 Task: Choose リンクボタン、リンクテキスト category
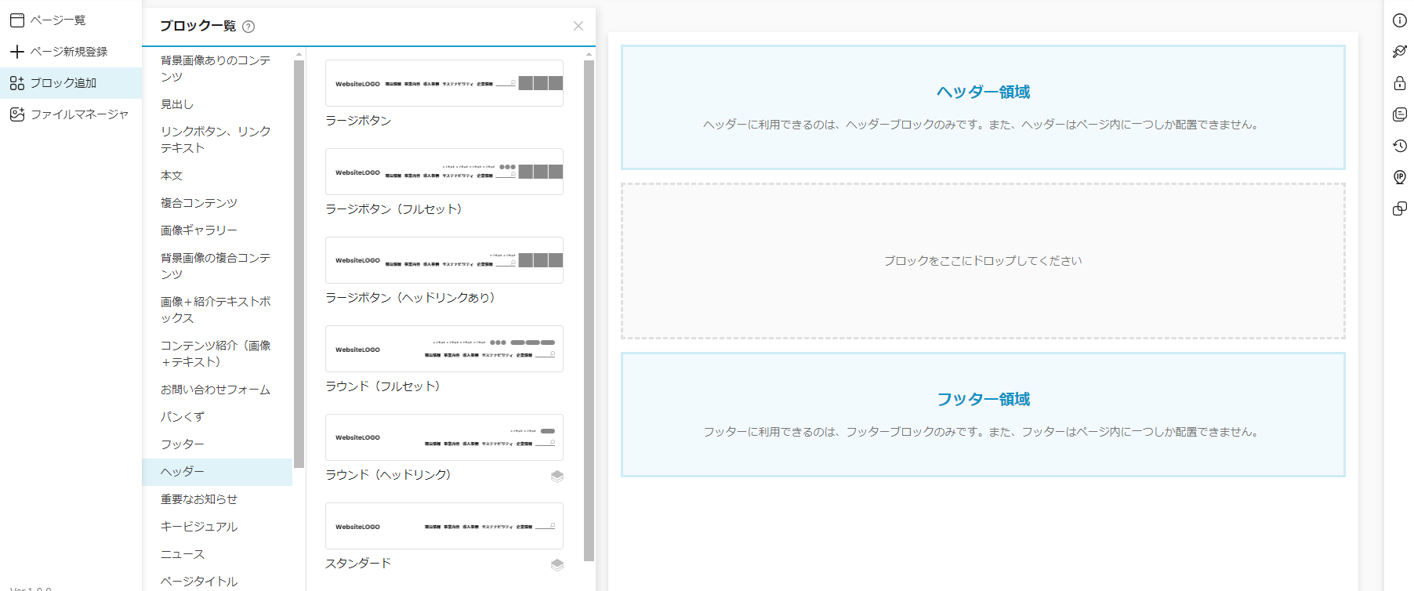pyautogui.click(x=217, y=140)
